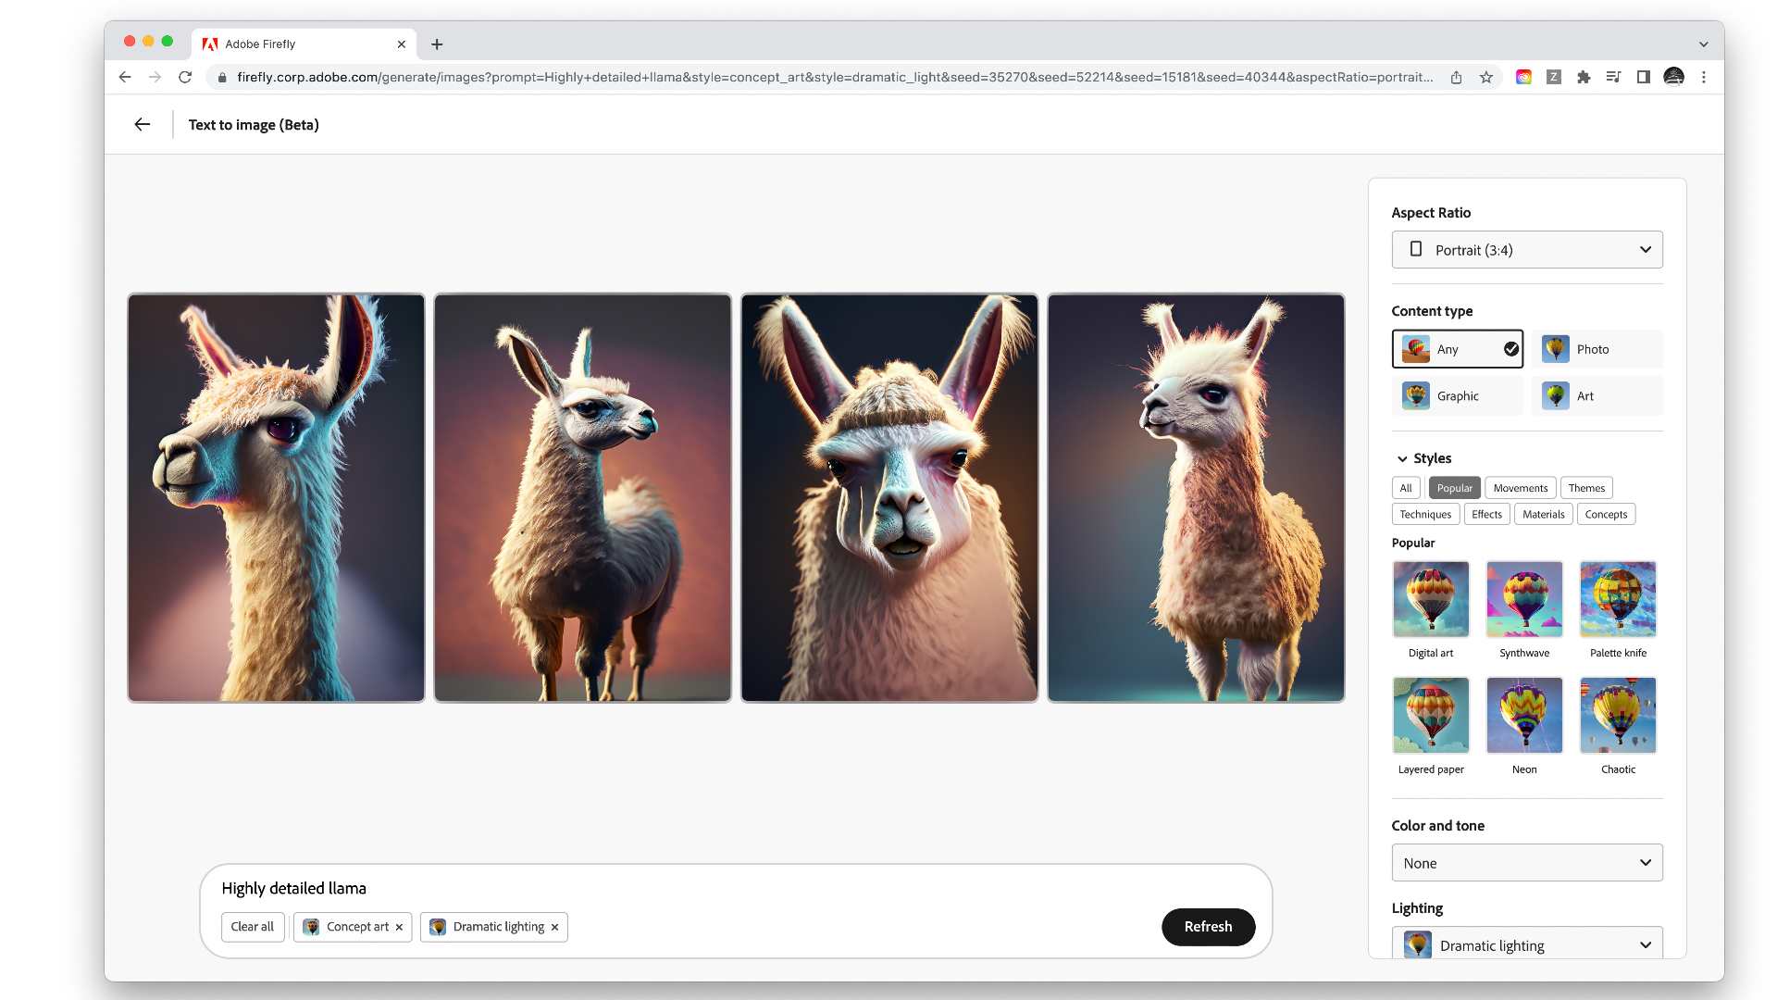Open the third llama image facing forward

tap(889, 498)
